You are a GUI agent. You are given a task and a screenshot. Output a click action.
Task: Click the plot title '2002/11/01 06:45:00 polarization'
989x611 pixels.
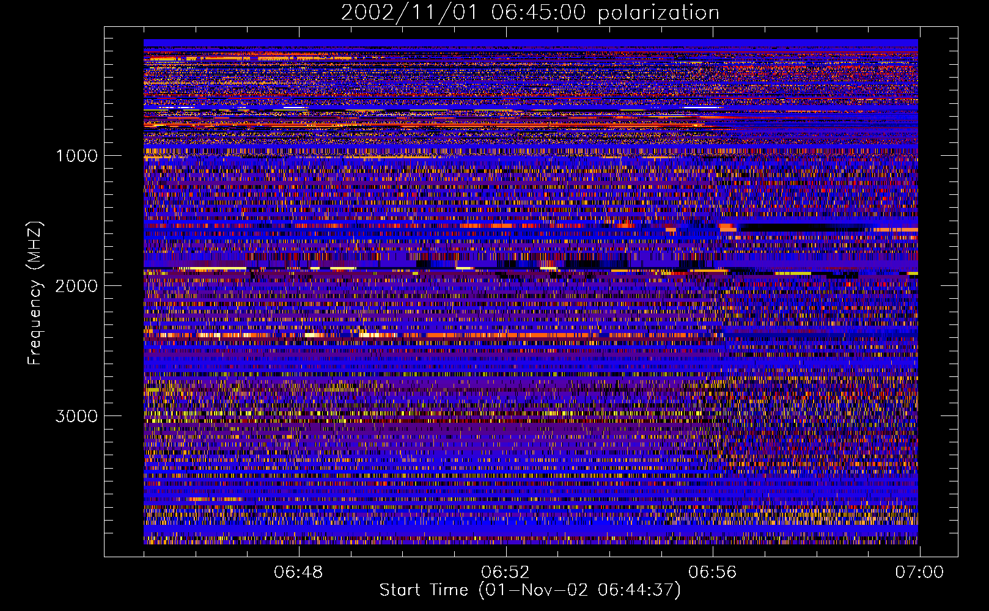(x=530, y=12)
